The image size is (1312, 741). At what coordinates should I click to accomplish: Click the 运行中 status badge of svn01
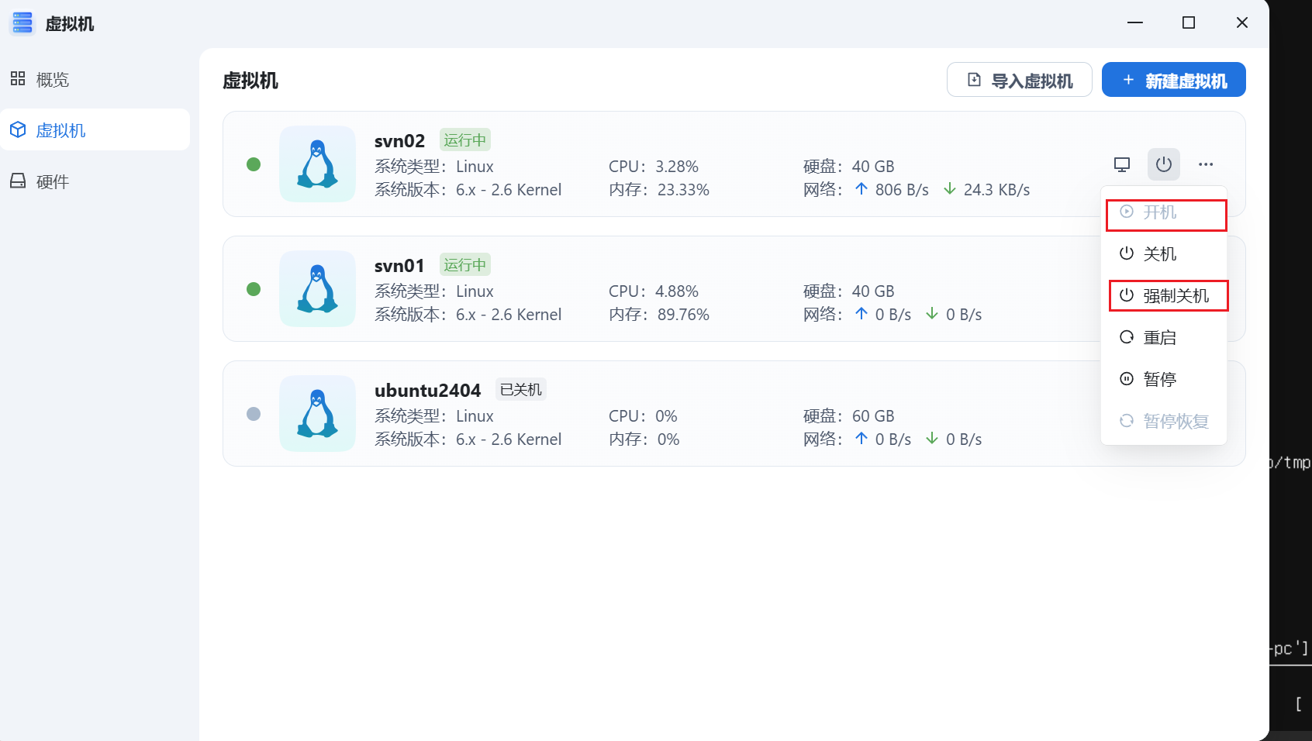[x=465, y=265]
